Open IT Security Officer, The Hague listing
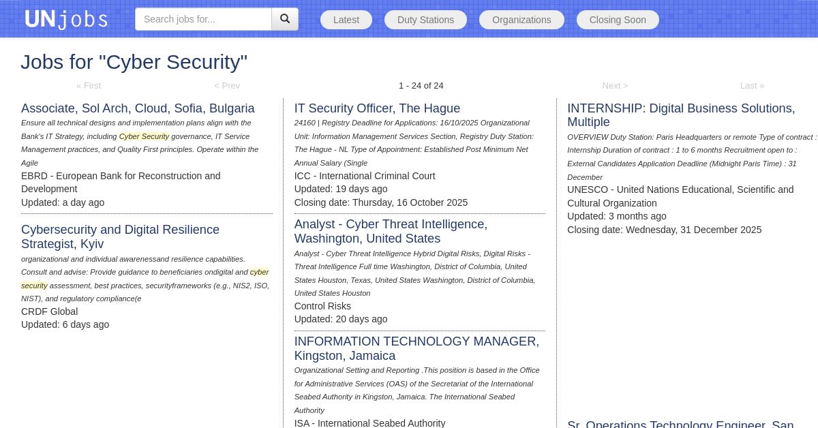 coord(377,108)
